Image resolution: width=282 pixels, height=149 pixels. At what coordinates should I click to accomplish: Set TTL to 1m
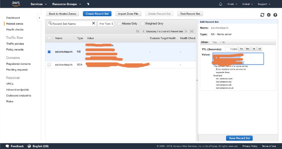click(241, 49)
